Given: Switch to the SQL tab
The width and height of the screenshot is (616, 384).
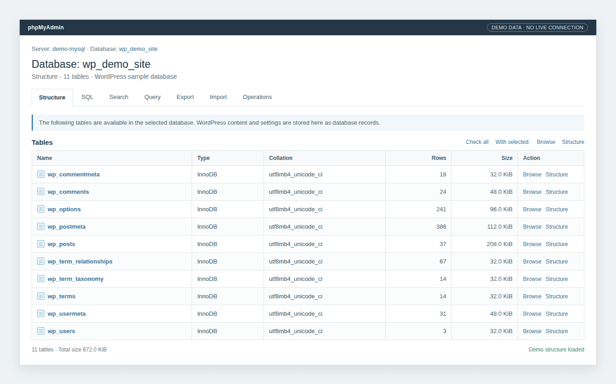Looking at the screenshot, I should tap(87, 97).
